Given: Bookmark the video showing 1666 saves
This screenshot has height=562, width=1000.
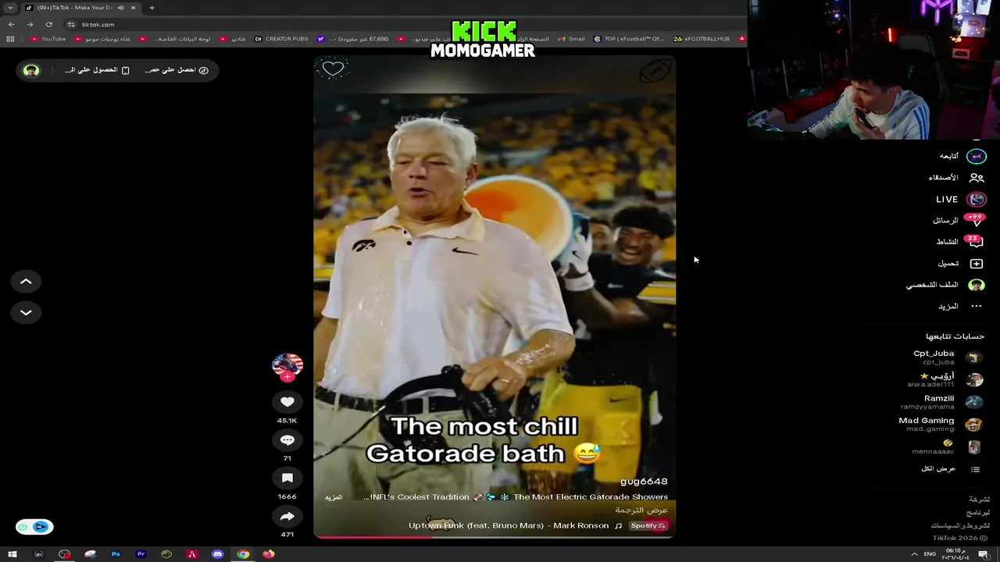Looking at the screenshot, I should click(287, 478).
